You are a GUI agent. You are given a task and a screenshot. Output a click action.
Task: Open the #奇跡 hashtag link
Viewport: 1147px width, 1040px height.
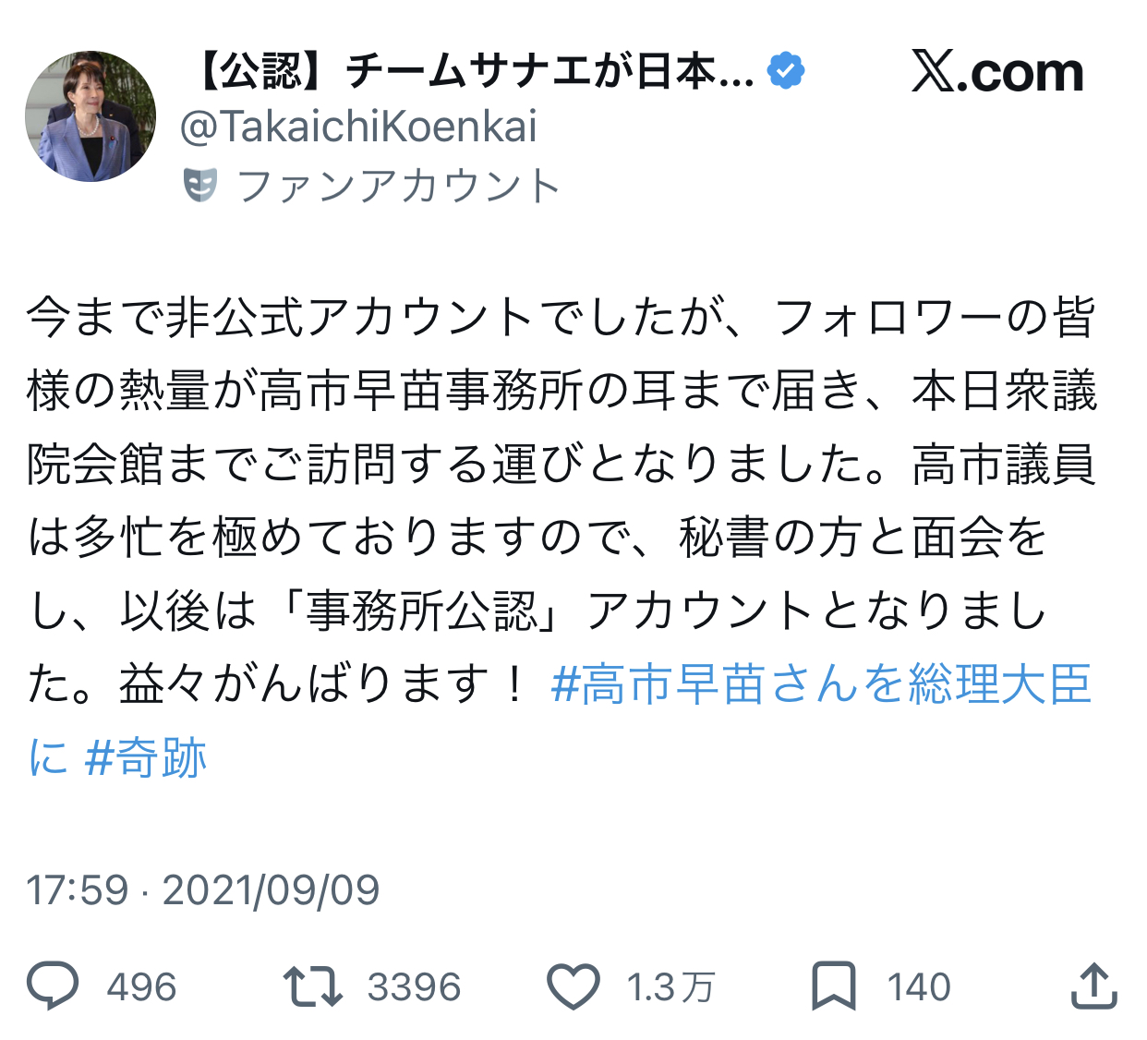pyautogui.click(x=145, y=758)
